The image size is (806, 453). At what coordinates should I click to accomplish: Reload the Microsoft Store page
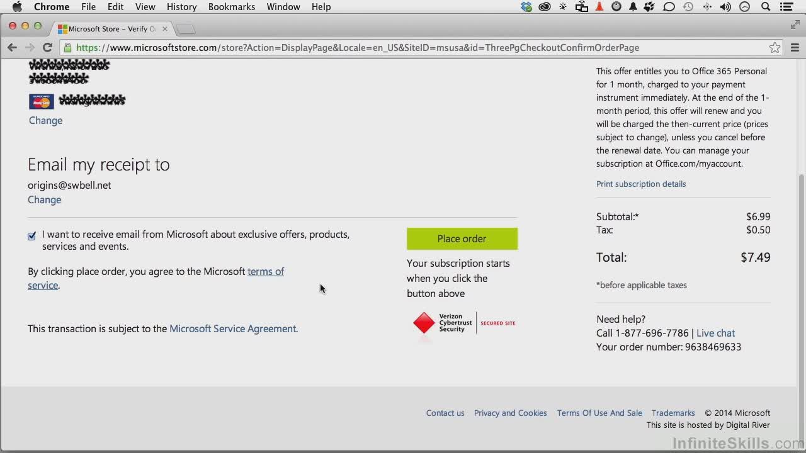[47, 47]
